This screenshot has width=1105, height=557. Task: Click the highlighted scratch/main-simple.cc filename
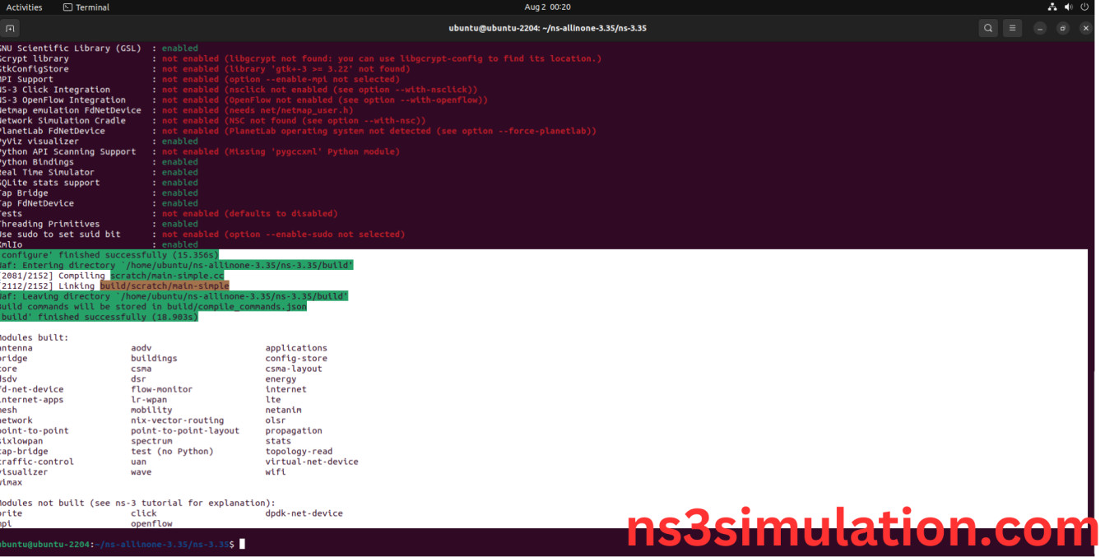click(167, 276)
